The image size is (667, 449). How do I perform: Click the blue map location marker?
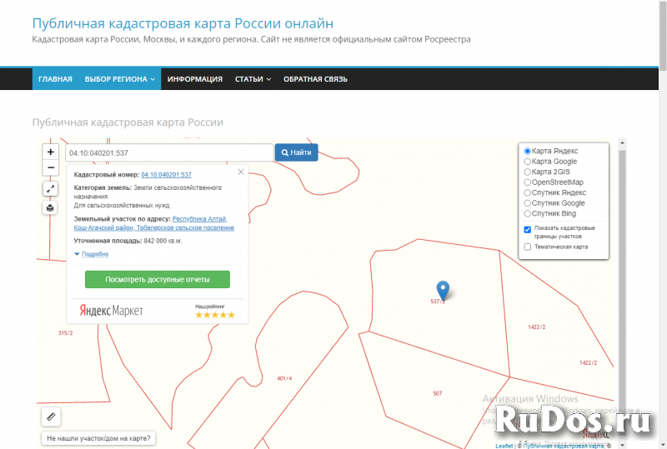(x=443, y=291)
